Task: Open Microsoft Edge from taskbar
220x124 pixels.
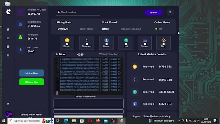Action: click(x=66, y=121)
